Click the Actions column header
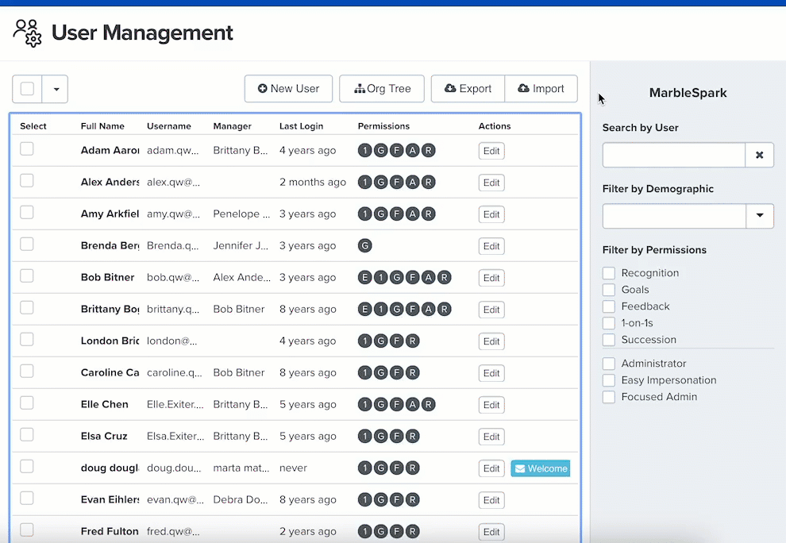This screenshot has height=543, width=786. (x=495, y=126)
